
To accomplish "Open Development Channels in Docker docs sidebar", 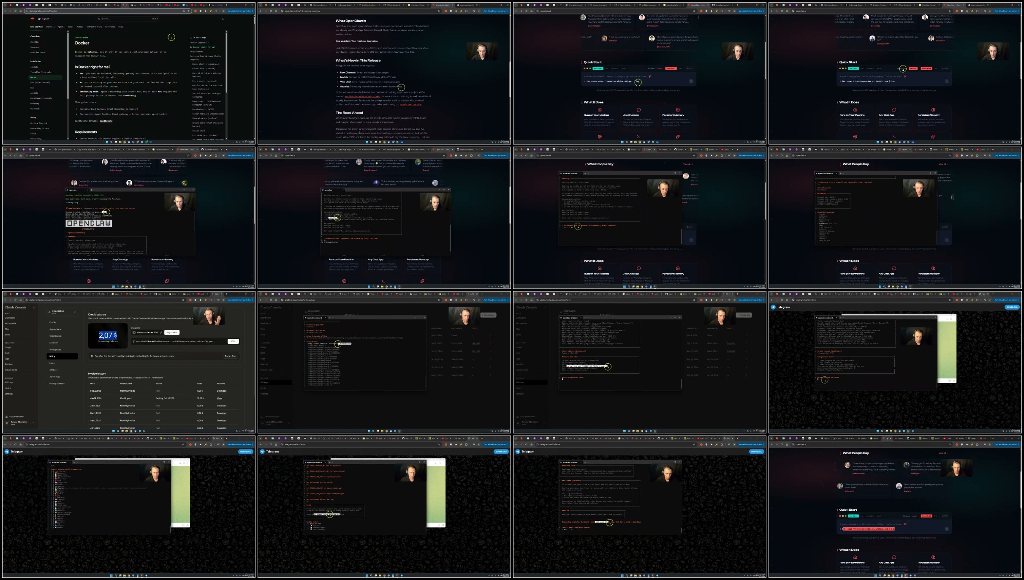I will tap(41, 98).
